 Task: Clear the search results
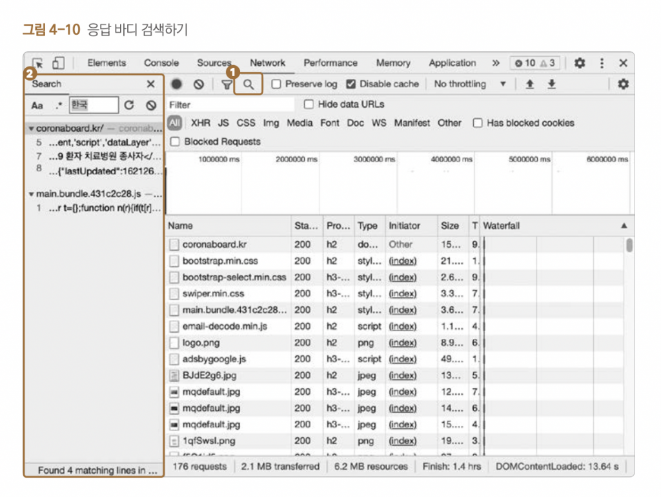pyautogui.click(x=151, y=105)
